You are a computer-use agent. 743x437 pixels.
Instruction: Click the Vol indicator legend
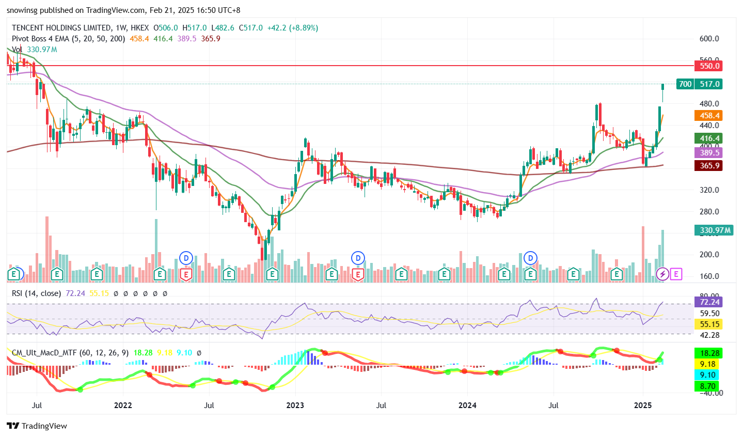pos(17,50)
